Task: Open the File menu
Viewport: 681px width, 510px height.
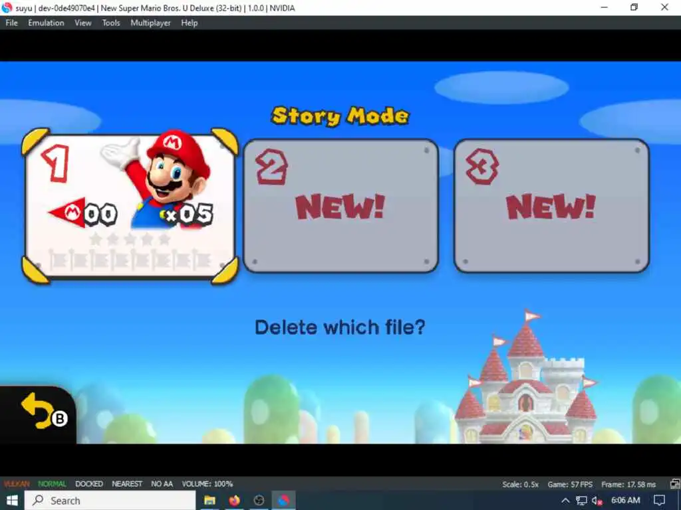Action: 11,23
